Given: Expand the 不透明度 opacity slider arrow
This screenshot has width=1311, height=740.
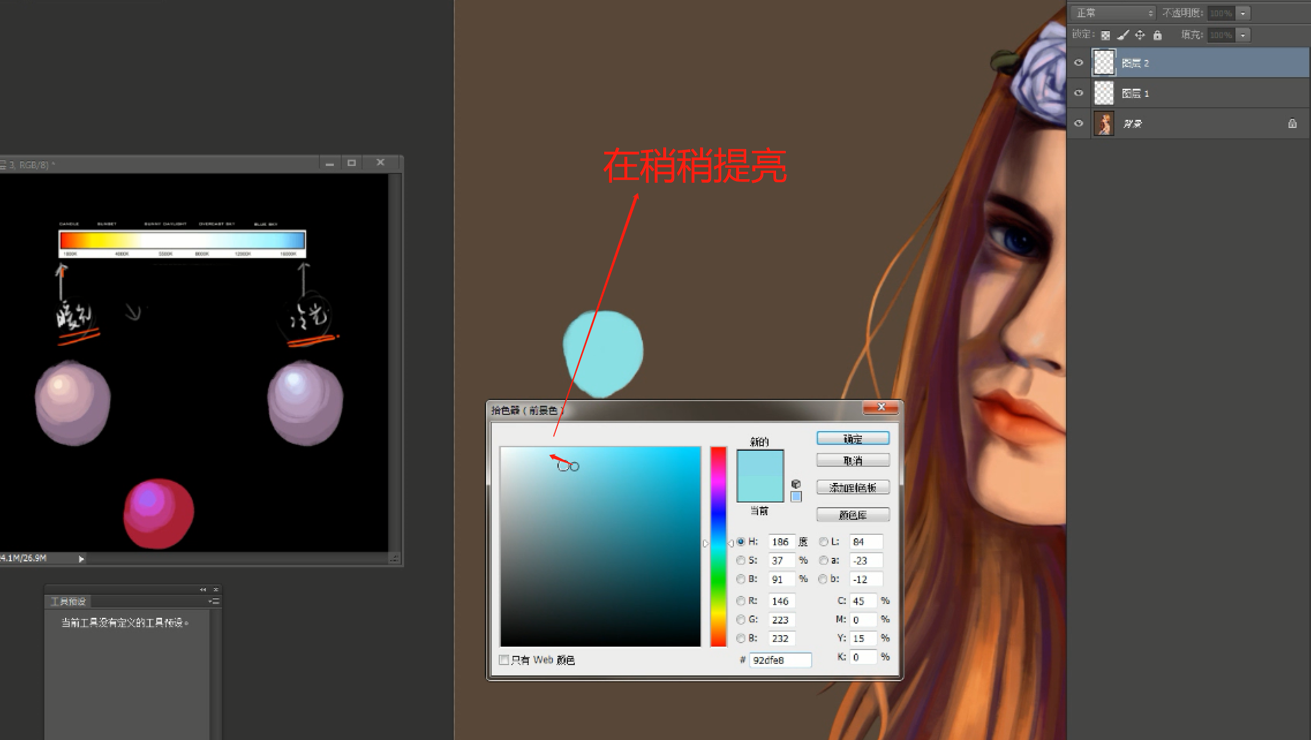Looking at the screenshot, I should (1243, 13).
